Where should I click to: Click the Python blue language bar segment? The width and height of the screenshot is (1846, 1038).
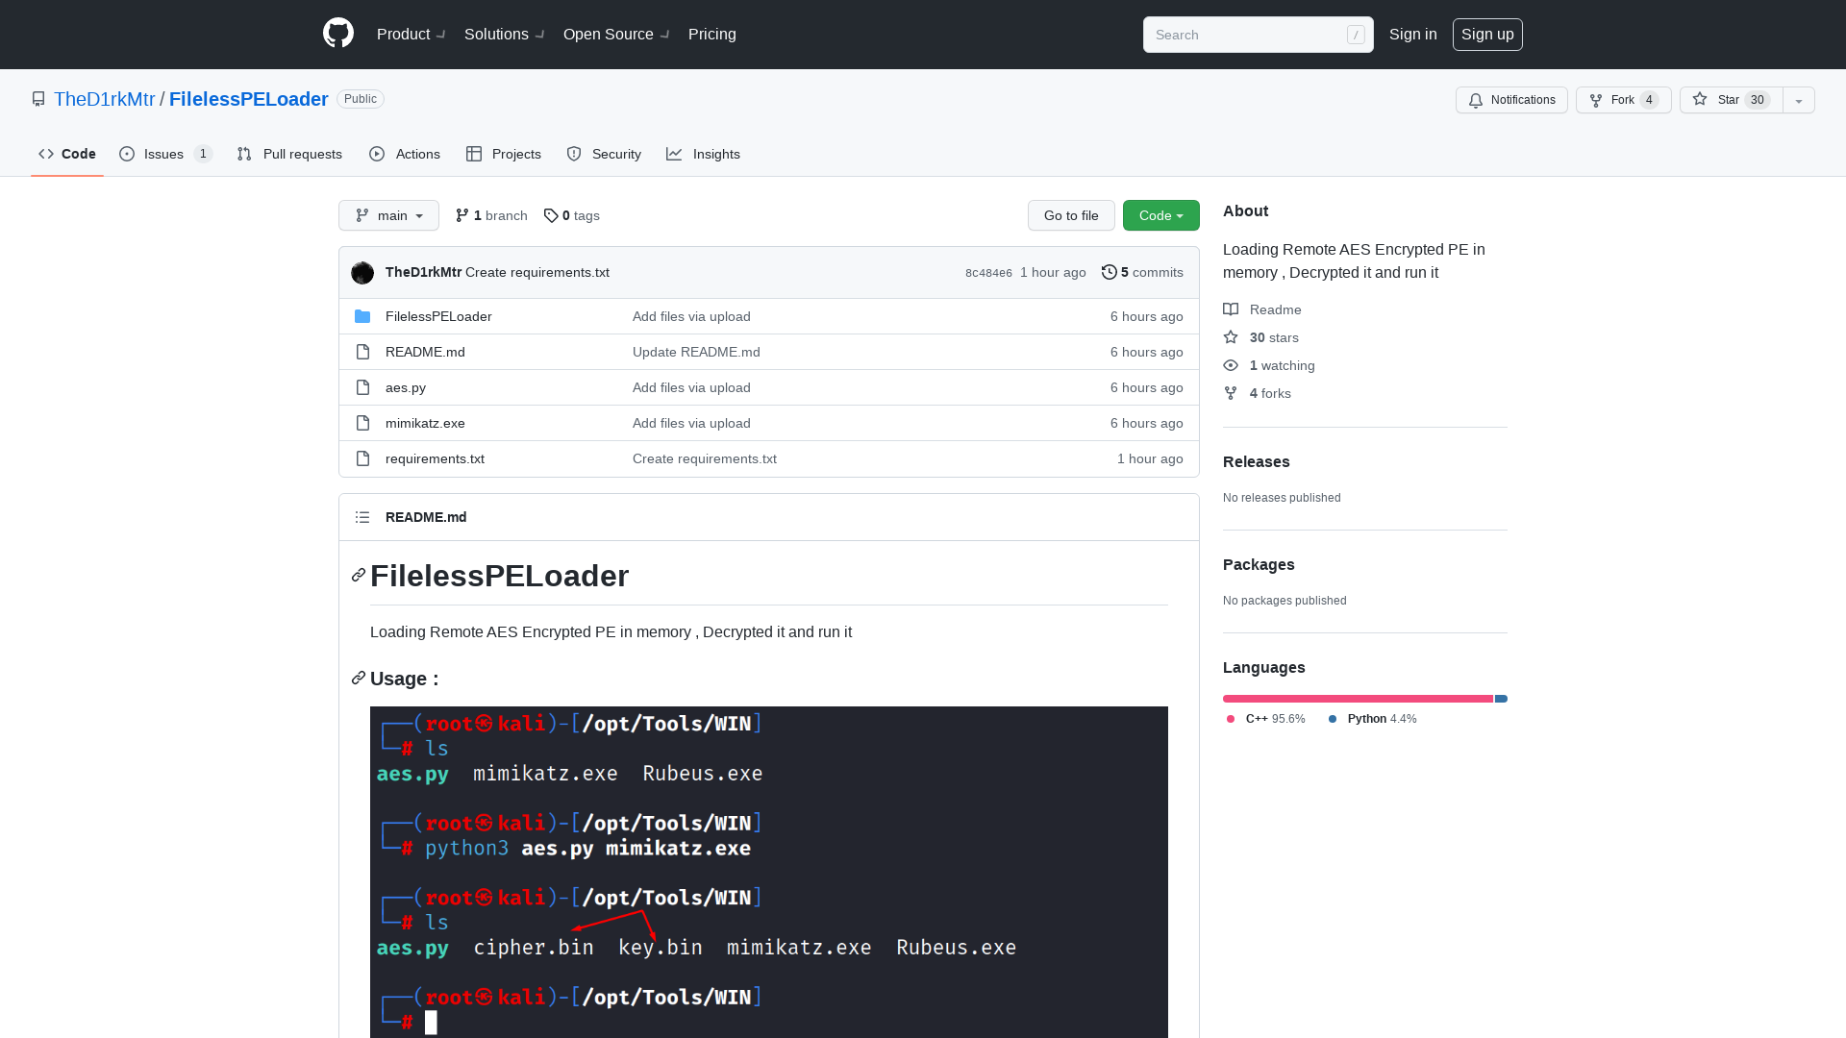click(1501, 699)
